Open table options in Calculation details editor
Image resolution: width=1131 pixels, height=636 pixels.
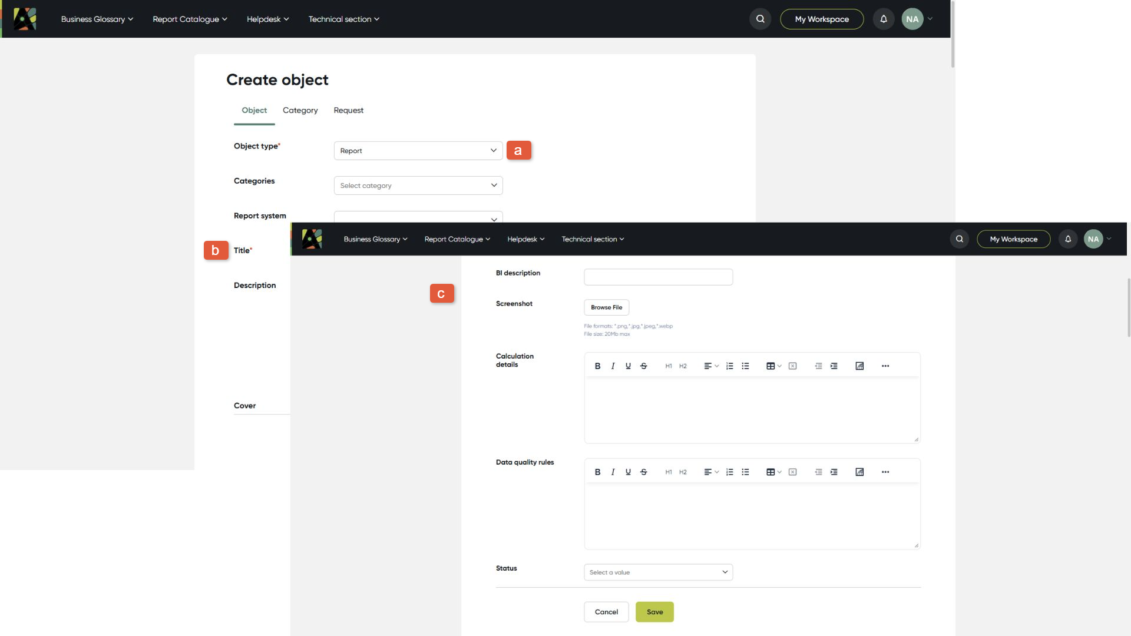point(773,366)
